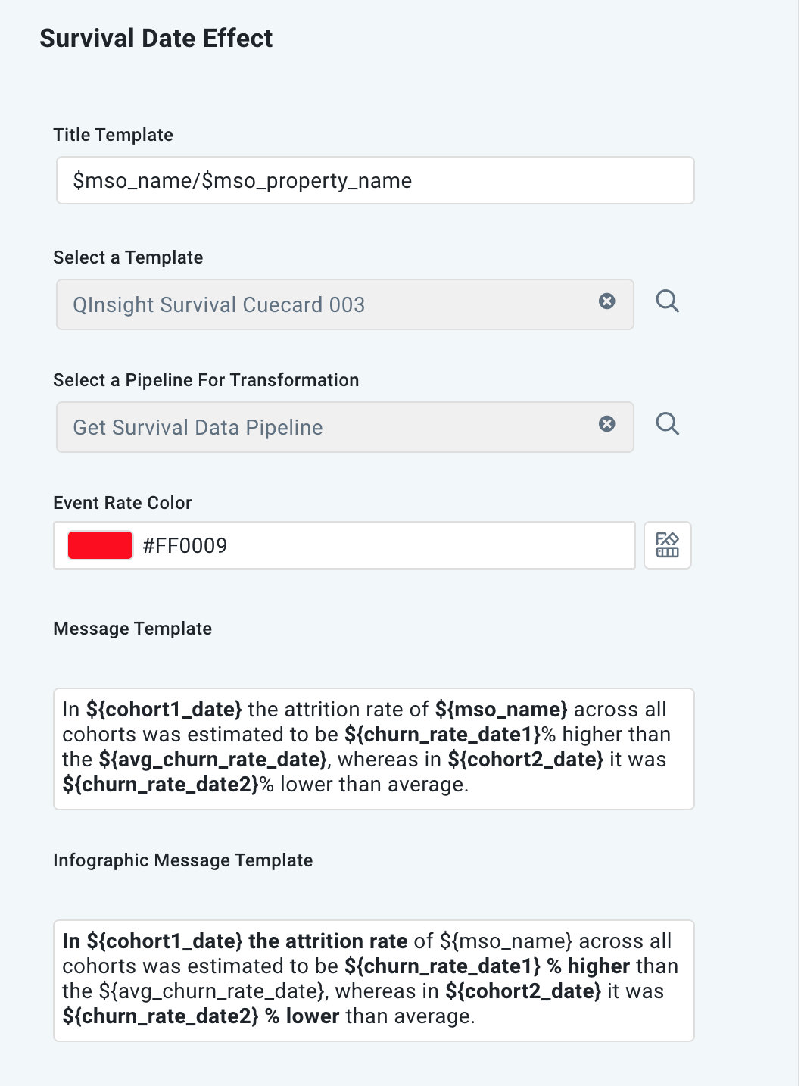Remove the Get Survival Data Pipeline selection
The width and height of the screenshot is (801, 1086).
[x=607, y=424]
